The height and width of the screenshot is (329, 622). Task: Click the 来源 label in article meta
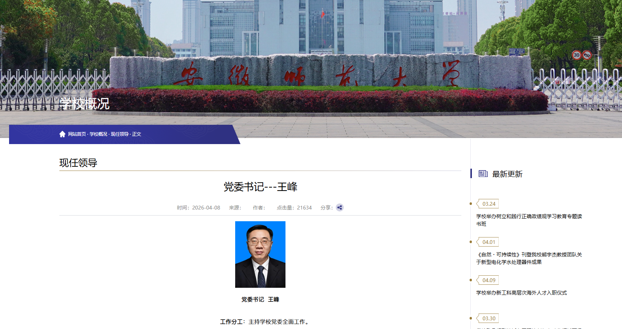click(x=235, y=208)
